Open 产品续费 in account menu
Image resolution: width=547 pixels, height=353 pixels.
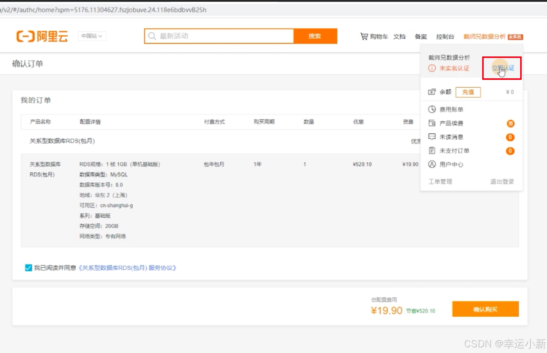[x=451, y=123]
